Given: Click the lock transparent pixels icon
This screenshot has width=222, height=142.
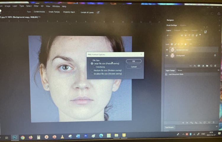Looking at the screenshot, I should pos(172,44).
